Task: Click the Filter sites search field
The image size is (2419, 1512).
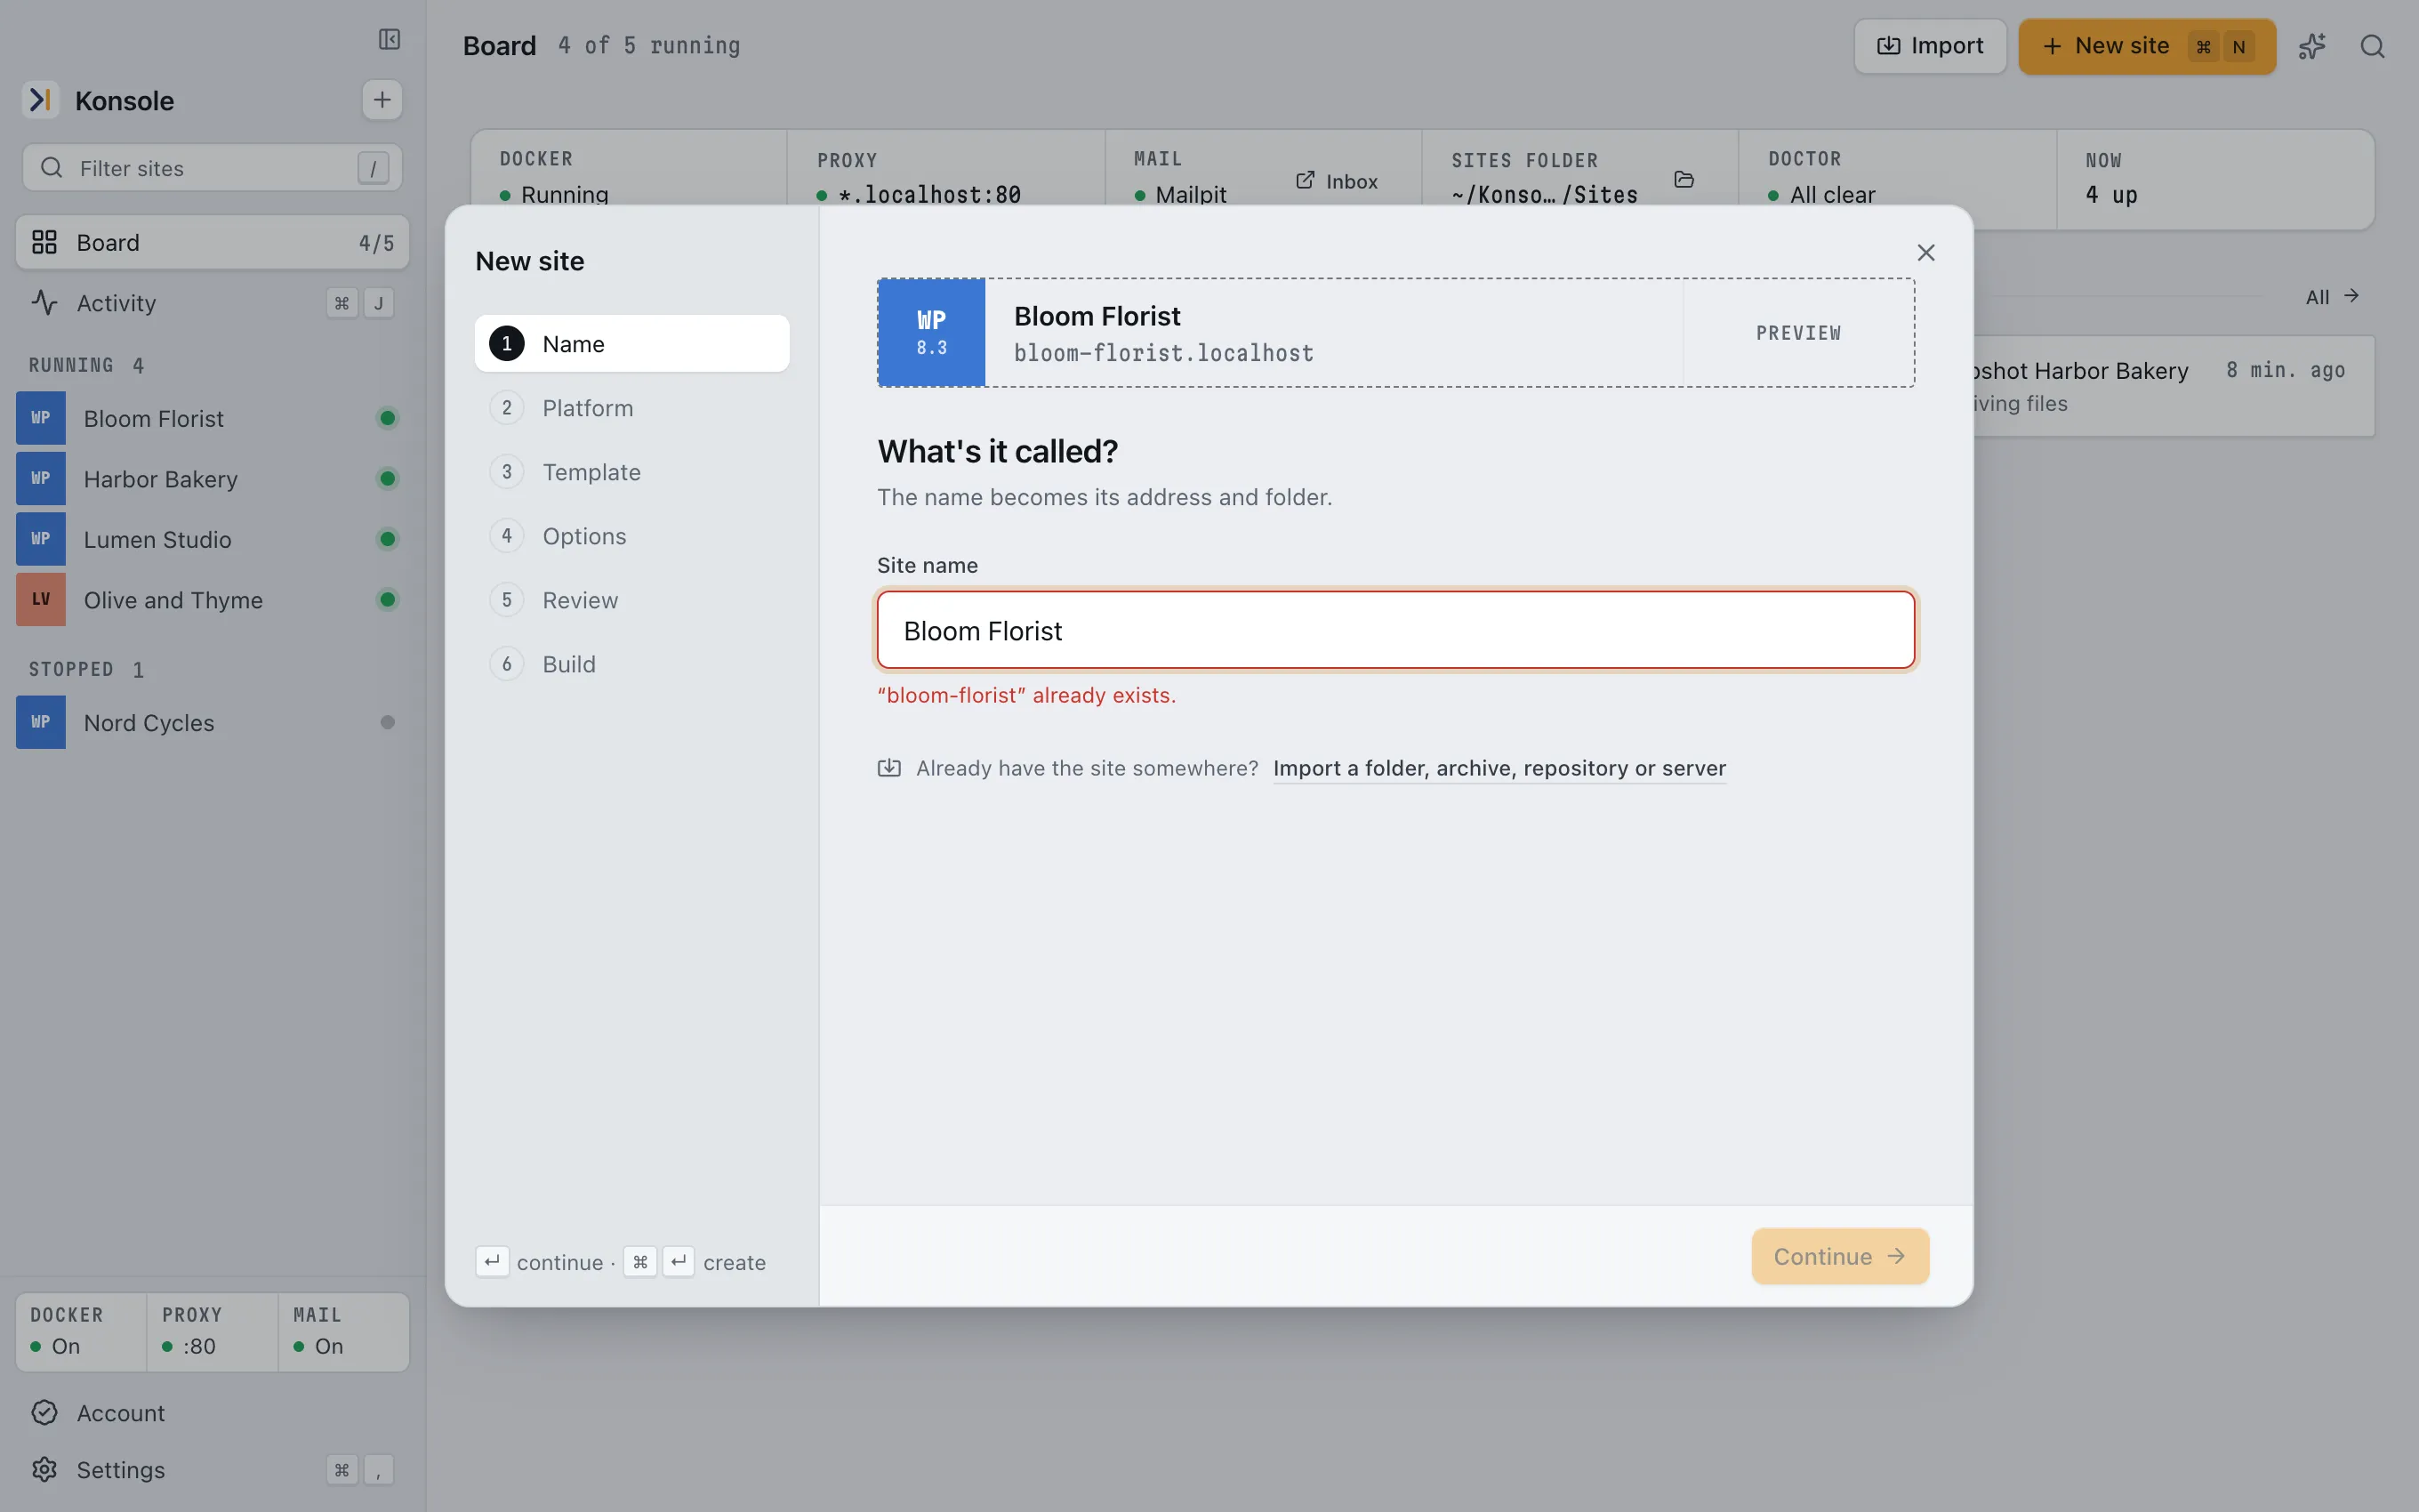Action: [x=212, y=168]
